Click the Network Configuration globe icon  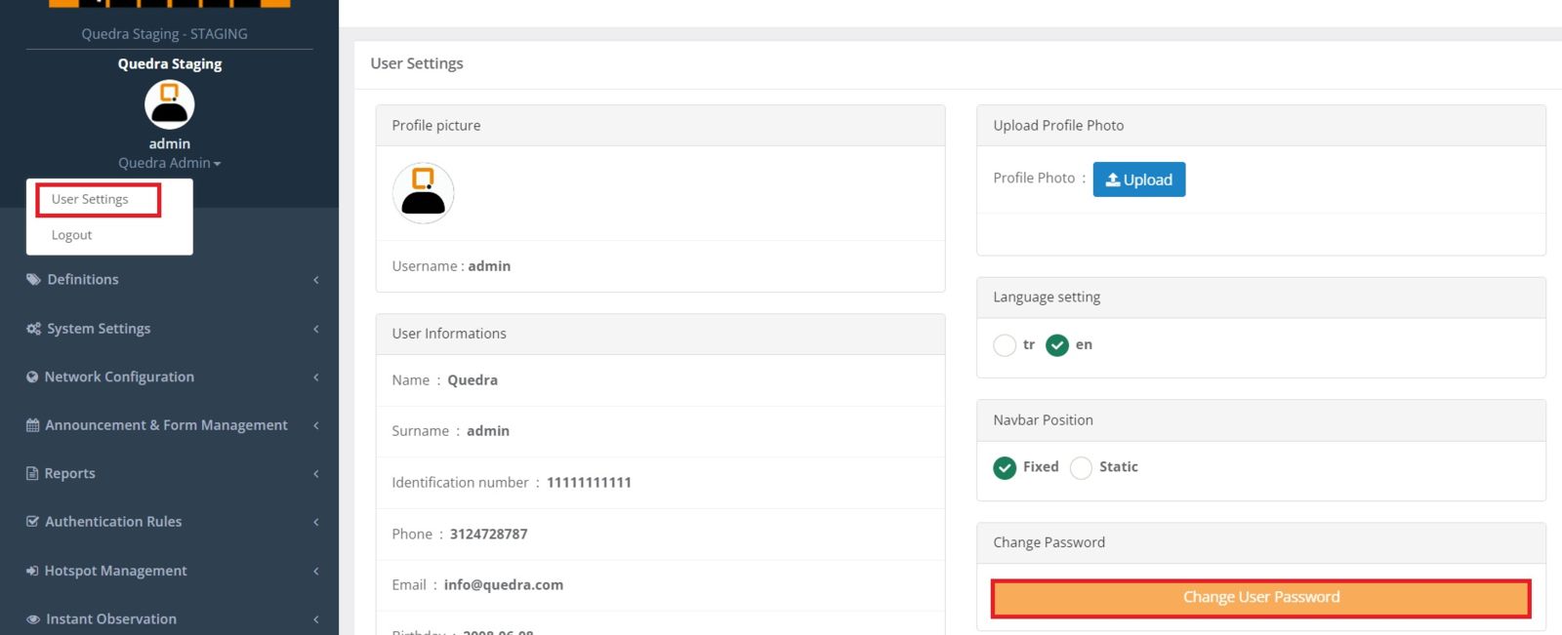click(32, 377)
